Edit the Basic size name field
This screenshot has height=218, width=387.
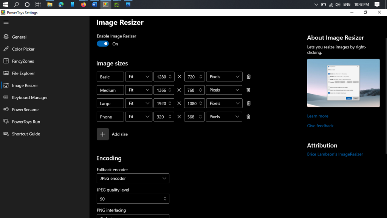tap(110, 76)
